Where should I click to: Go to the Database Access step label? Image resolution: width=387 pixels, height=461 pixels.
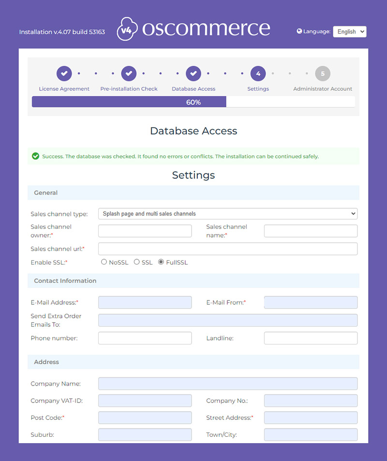(x=193, y=89)
